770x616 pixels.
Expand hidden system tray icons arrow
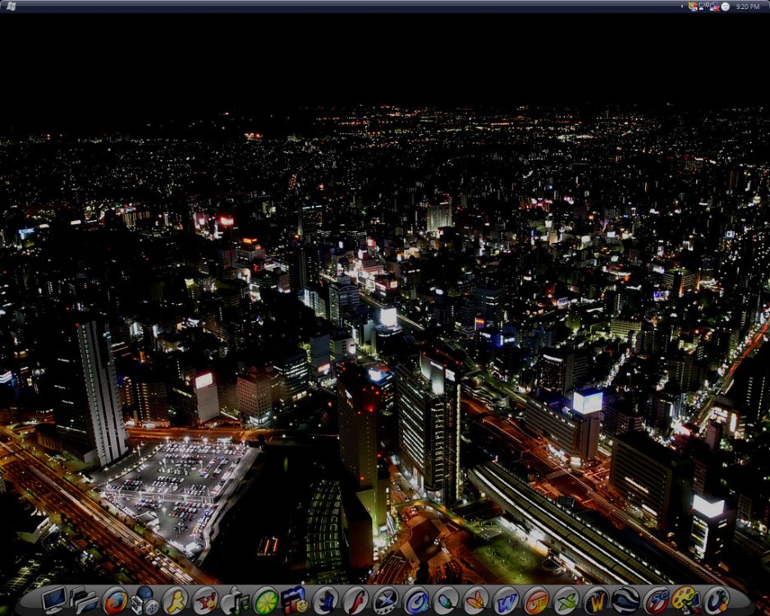coord(682,7)
